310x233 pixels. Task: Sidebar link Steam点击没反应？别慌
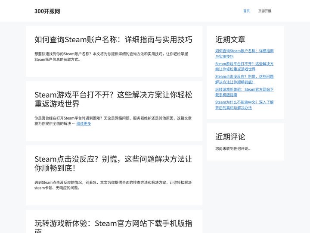tap(245, 79)
